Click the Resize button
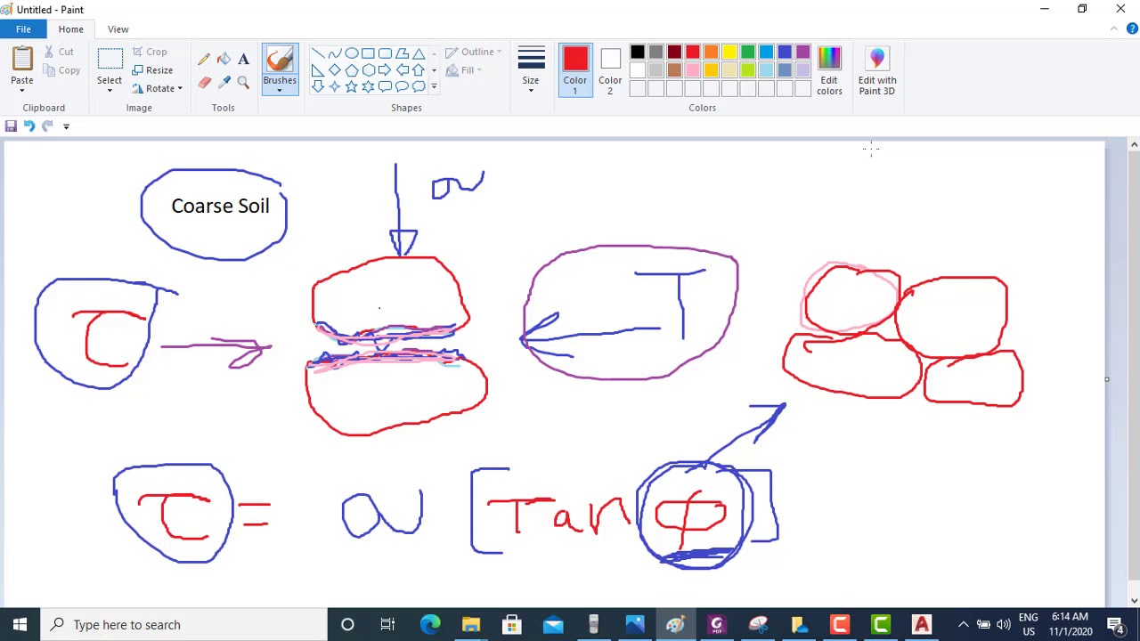Viewport: 1140px width, 641px height. coord(152,70)
